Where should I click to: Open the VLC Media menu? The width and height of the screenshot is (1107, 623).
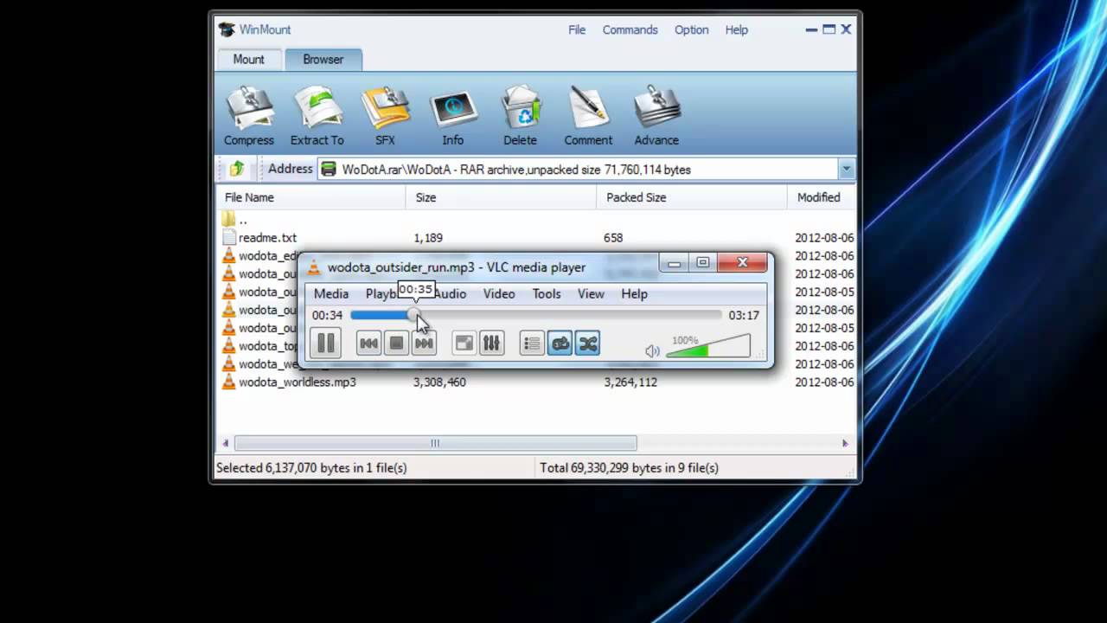point(331,293)
